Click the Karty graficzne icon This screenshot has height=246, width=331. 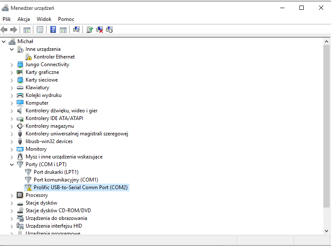tap(20, 72)
